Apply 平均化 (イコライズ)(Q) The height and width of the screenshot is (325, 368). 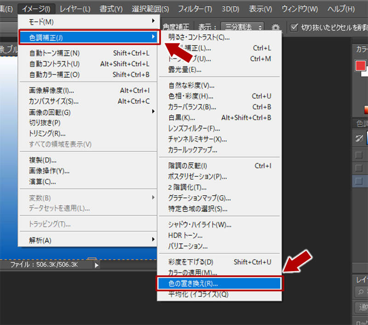coord(219,295)
